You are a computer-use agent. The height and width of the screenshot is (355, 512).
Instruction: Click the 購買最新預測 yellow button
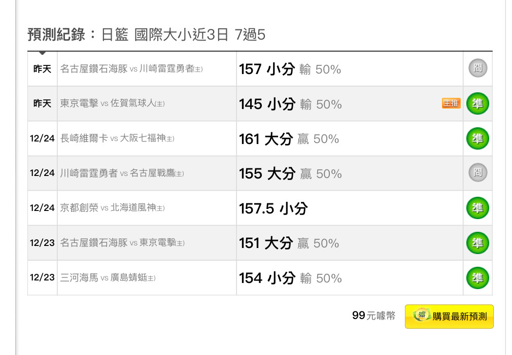click(449, 316)
